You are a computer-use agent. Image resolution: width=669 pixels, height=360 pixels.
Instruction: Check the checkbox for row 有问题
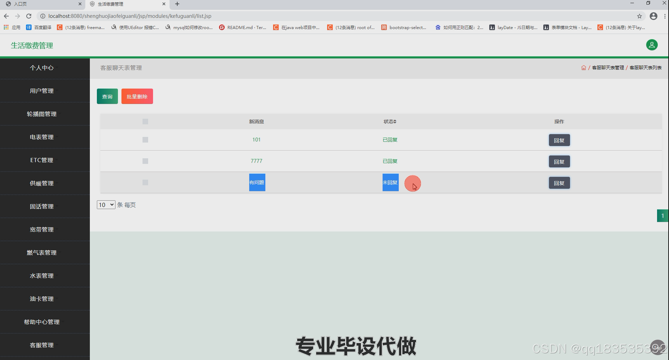pos(145,182)
